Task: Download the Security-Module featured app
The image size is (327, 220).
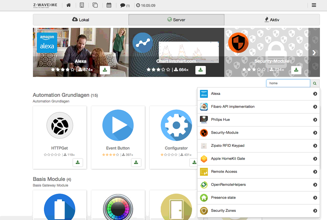Action: (x=296, y=70)
